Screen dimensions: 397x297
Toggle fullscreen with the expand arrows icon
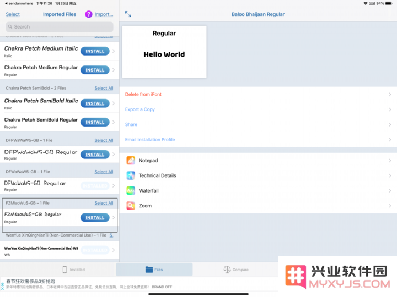[128, 14]
